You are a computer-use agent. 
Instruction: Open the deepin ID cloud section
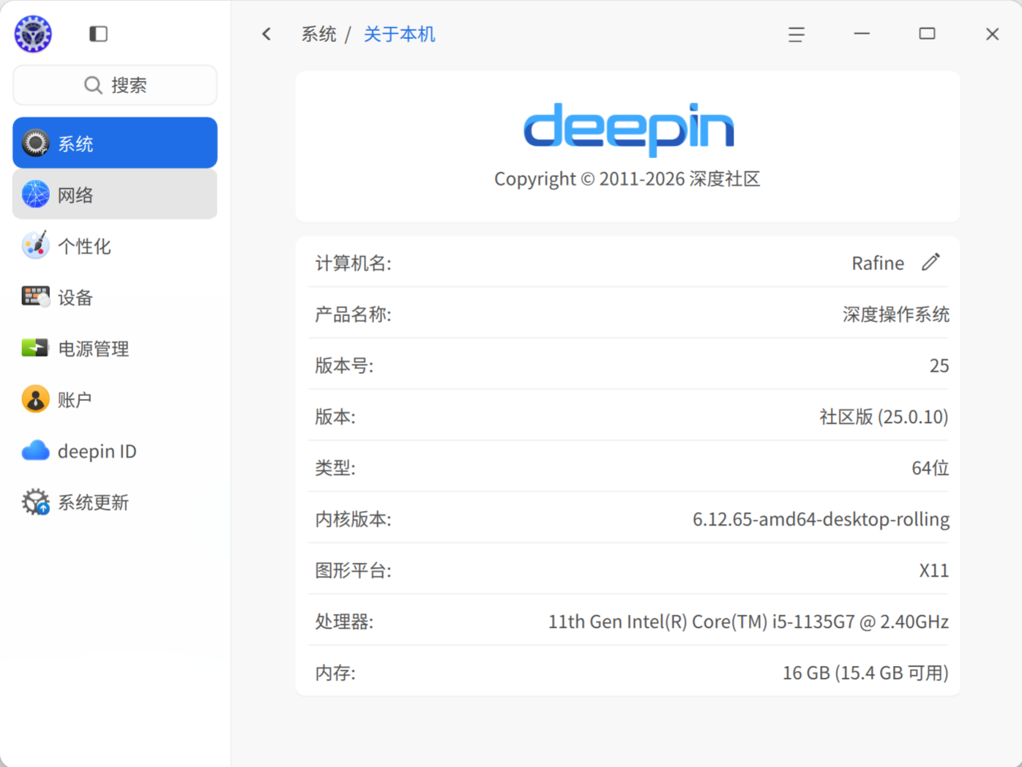(35, 451)
